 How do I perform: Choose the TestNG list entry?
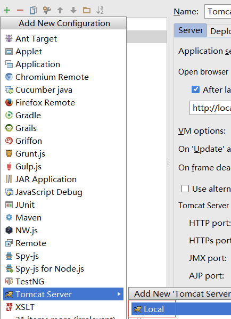coord(63,282)
